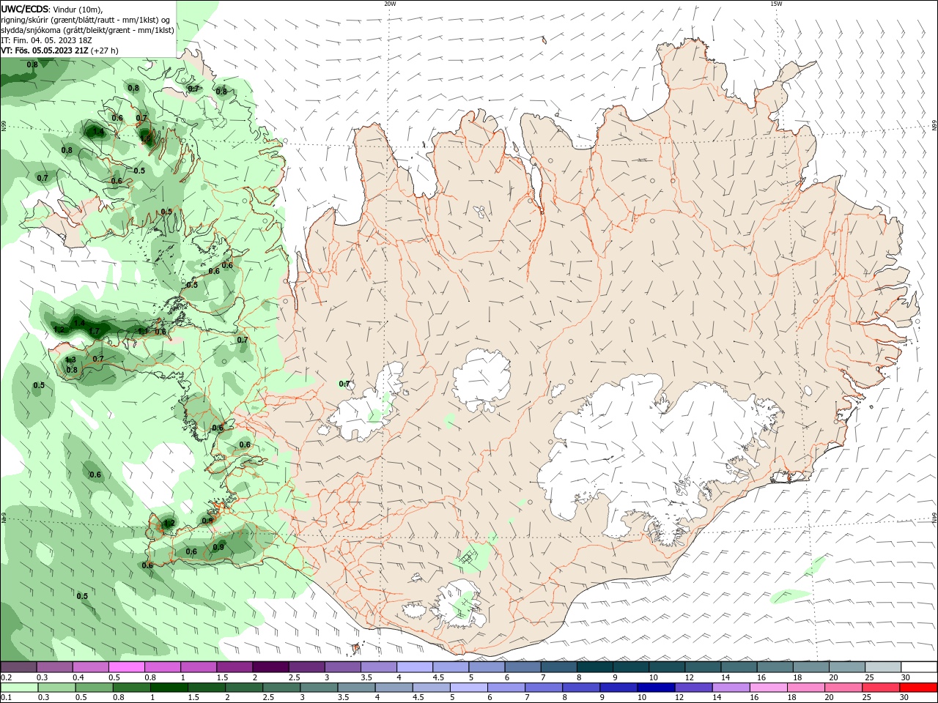Screen dimensions: 938x703
Task: Click the white Hofsjökull glacier in central Iceland
Action: pyautogui.click(x=481, y=380)
